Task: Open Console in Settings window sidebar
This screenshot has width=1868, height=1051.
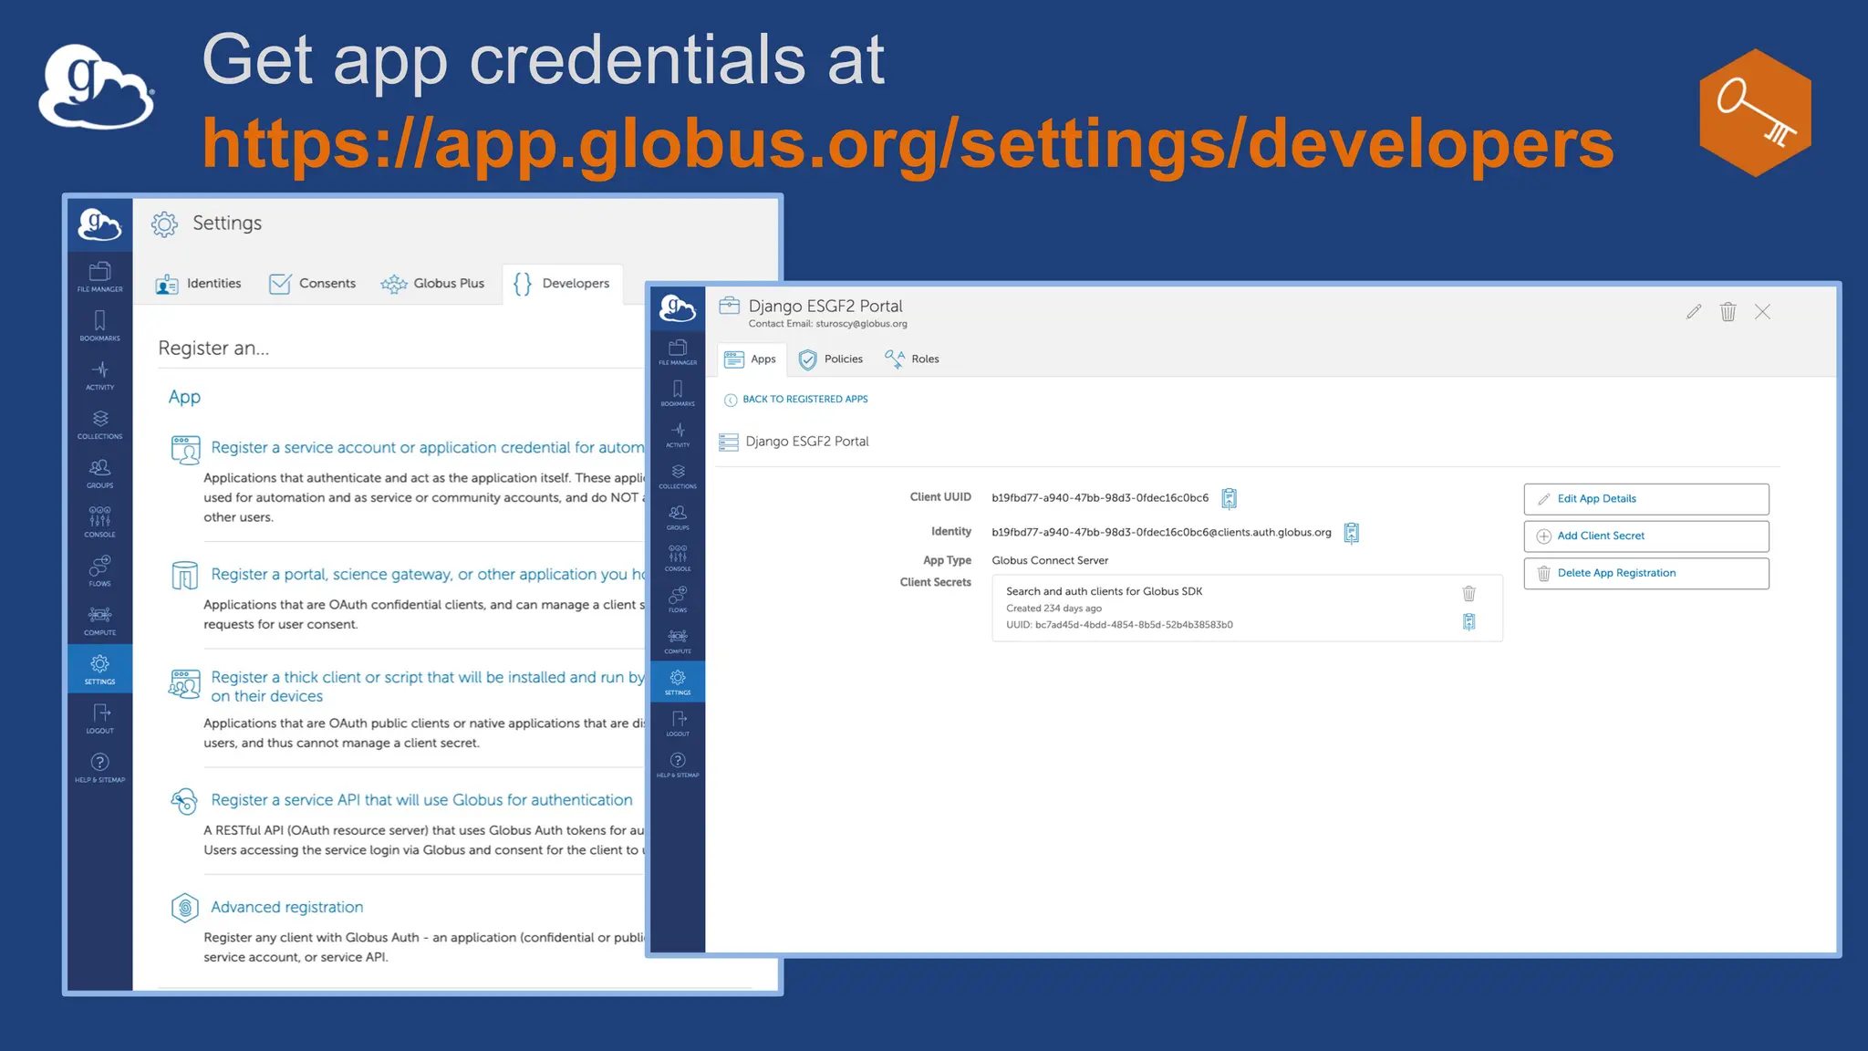Action: point(99,522)
